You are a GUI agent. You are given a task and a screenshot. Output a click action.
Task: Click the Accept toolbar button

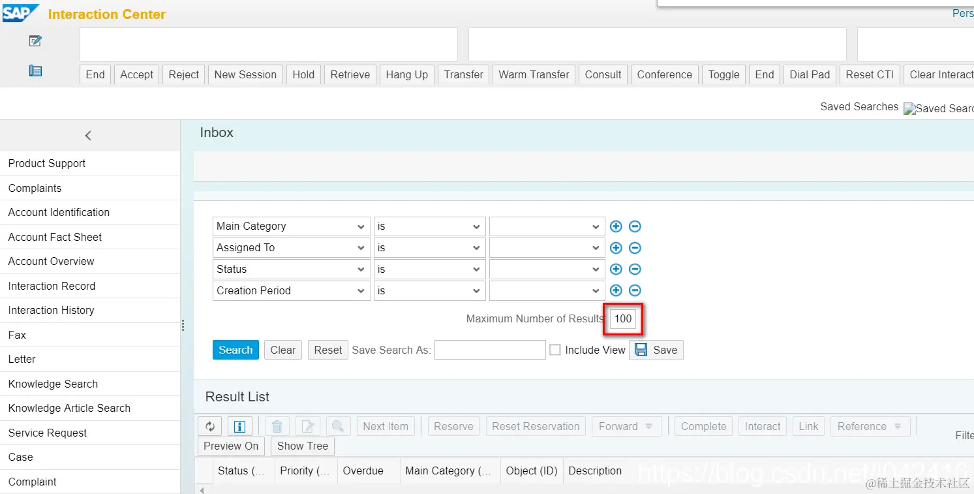[x=137, y=74]
